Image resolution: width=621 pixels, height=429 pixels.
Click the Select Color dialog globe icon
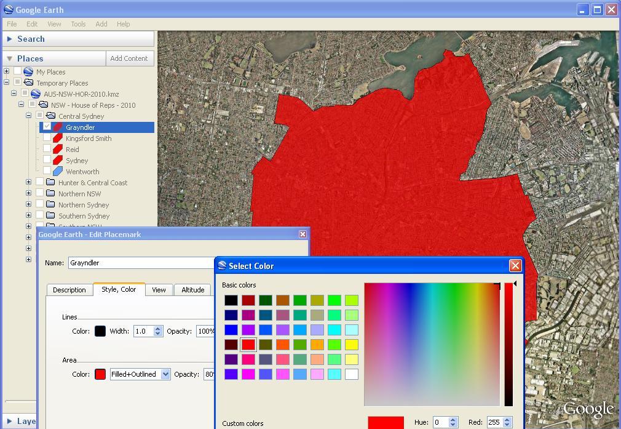(x=222, y=265)
